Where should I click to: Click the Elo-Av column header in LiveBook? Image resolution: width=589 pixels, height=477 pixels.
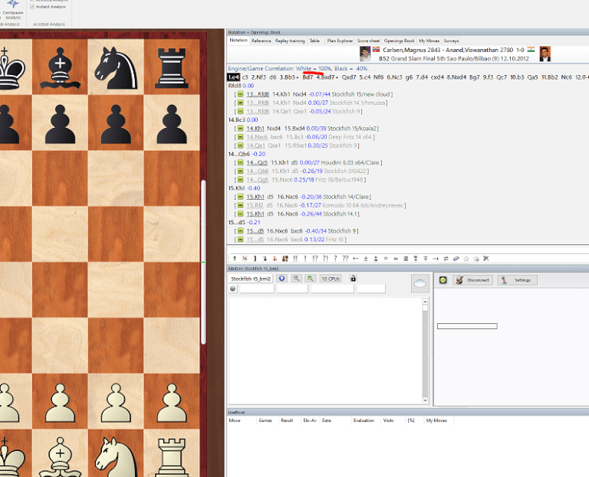(310, 420)
